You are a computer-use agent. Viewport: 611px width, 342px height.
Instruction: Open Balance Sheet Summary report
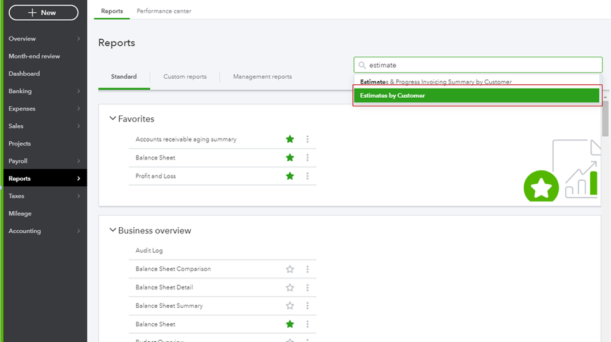169,306
